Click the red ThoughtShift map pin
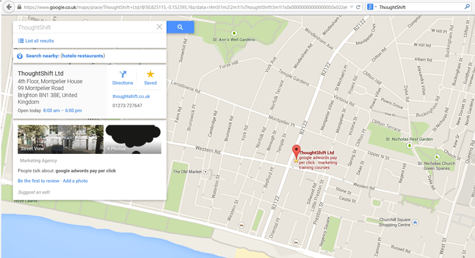The image size is (475, 258). pos(296,152)
